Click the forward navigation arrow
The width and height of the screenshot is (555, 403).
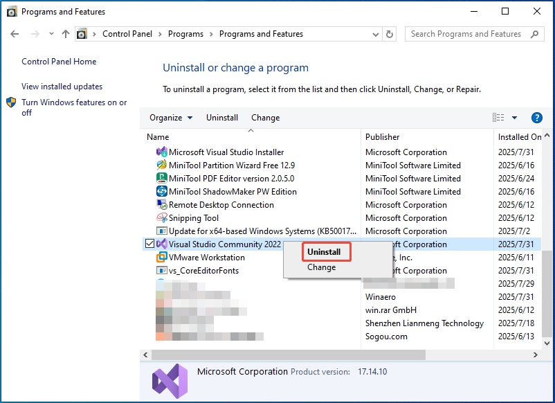click(35, 34)
